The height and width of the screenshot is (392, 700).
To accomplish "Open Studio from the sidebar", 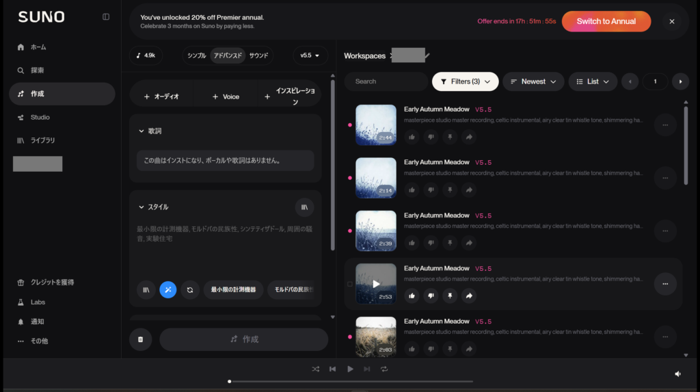I will point(62,117).
